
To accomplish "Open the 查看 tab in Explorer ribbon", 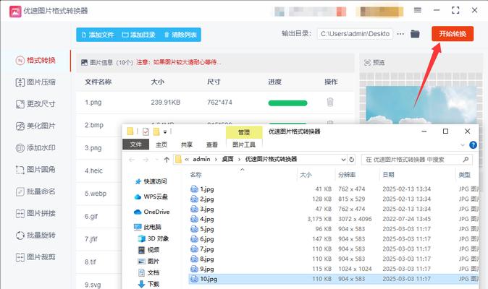I will click(212, 144).
